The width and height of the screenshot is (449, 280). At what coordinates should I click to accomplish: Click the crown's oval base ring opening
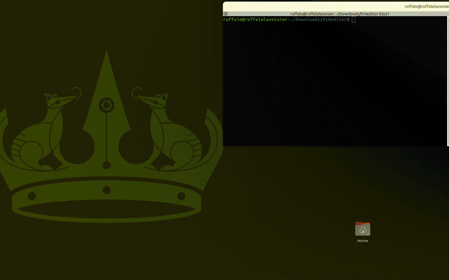coord(106,209)
